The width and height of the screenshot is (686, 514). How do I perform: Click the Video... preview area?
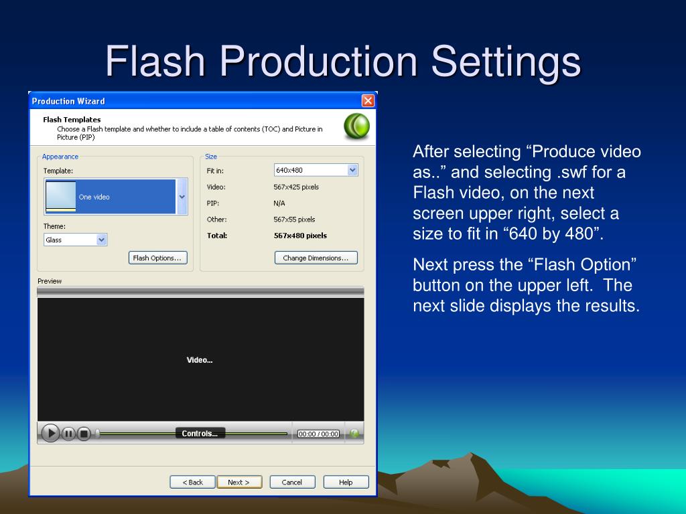200,359
